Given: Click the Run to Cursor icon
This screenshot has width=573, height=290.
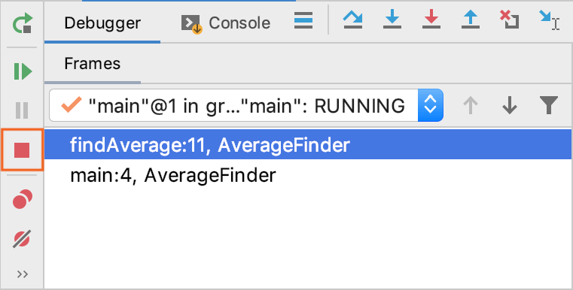Looking at the screenshot, I should coord(549,20).
